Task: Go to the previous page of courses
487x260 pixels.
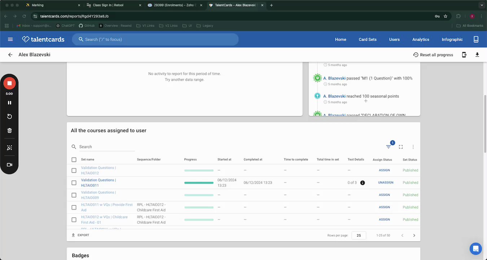Action: (402, 235)
